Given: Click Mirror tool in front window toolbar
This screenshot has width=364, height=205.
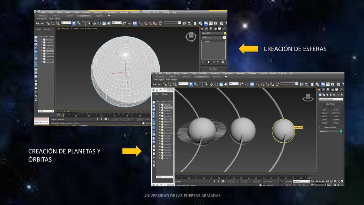Looking at the screenshot, I should coord(301,84).
